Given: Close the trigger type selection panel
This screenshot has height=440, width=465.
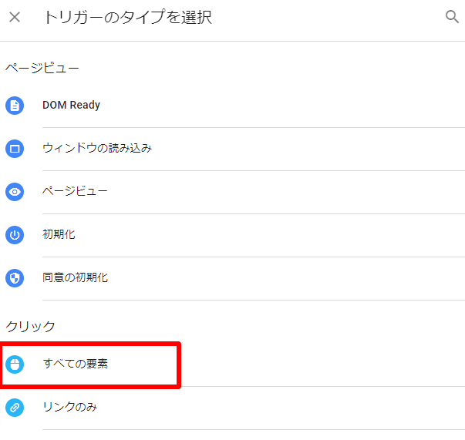Looking at the screenshot, I should click(15, 18).
